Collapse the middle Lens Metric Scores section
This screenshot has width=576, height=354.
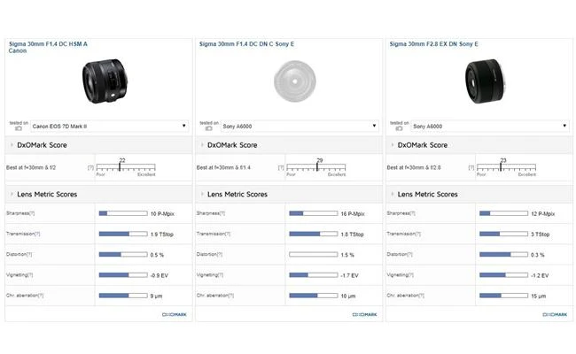point(204,194)
